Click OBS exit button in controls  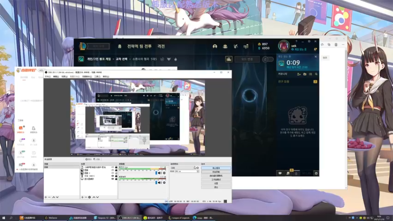click(216, 187)
